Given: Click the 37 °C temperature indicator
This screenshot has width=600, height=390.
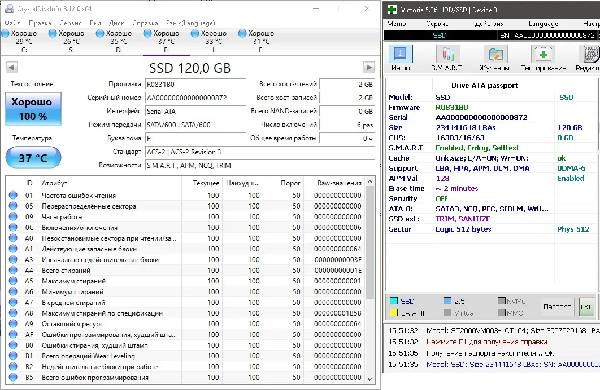Looking at the screenshot, I should [x=33, y=158].
